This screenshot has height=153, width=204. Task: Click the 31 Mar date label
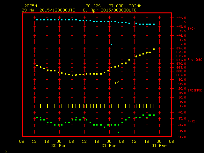click(x=109, y=146)
